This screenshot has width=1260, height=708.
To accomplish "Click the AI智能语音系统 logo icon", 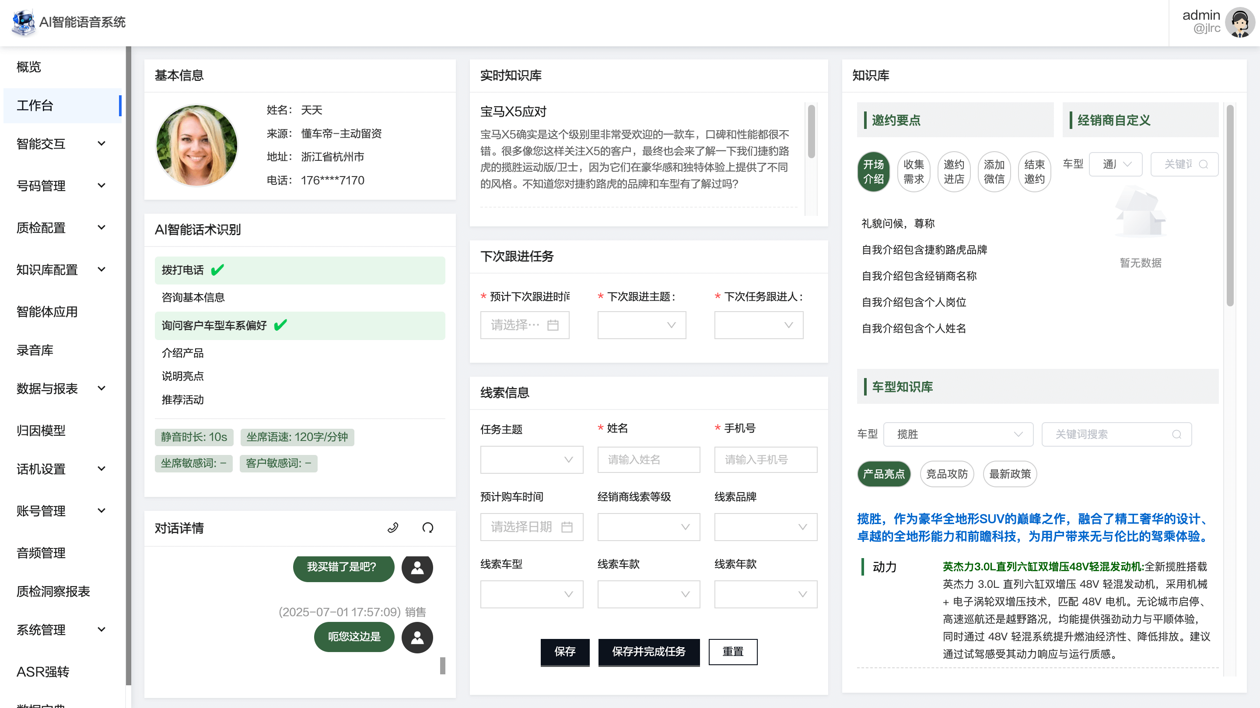I will pos(24,22).
